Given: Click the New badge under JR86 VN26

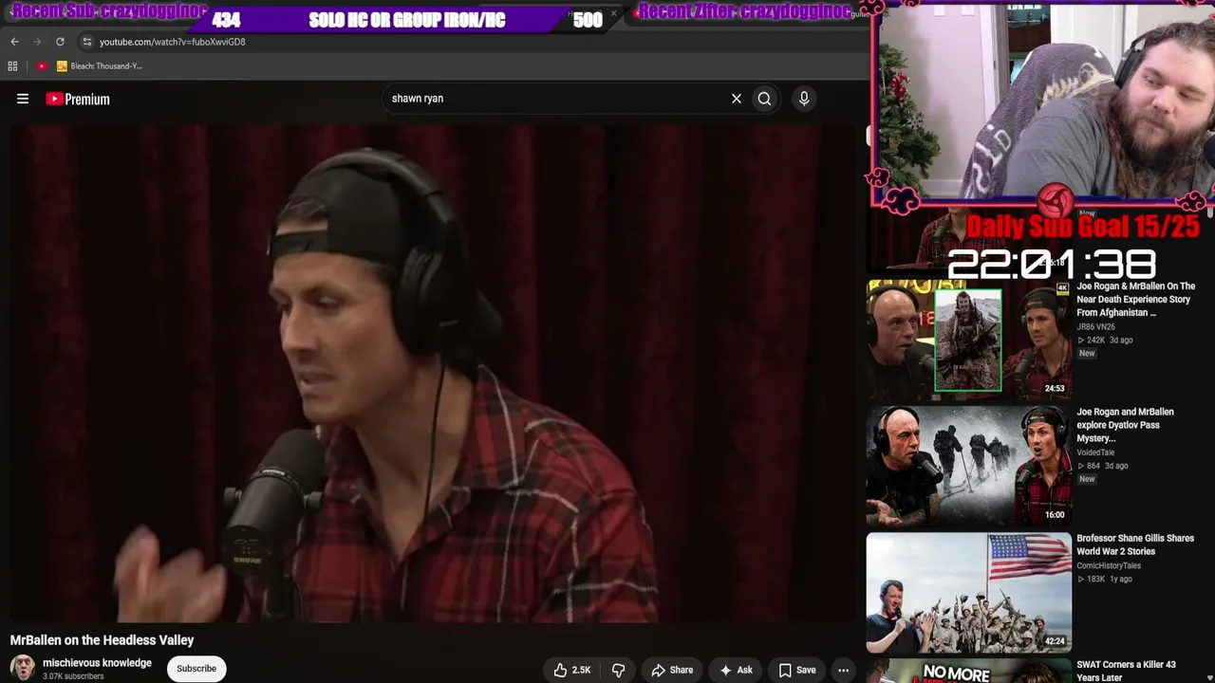Looking at the screenshot, I should click(x=1087, y=354).
